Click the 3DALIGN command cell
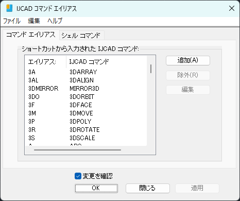240x201 pixels. pos(81,80)
